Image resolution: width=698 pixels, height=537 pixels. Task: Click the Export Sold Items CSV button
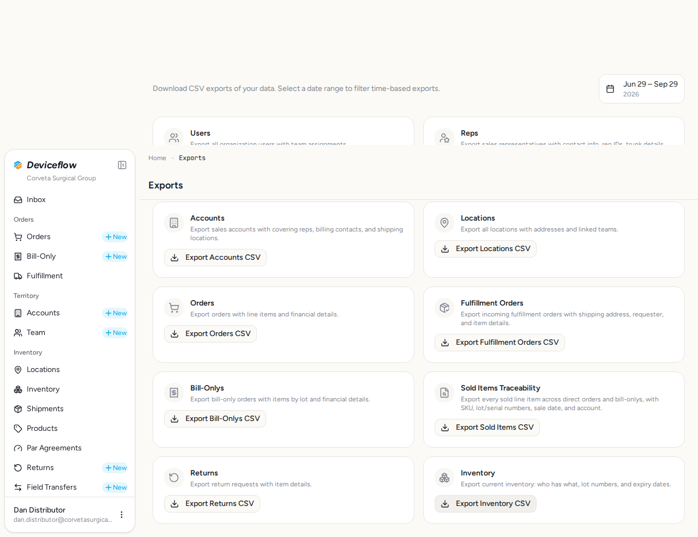pyautogui.click(x=487, y=428)
